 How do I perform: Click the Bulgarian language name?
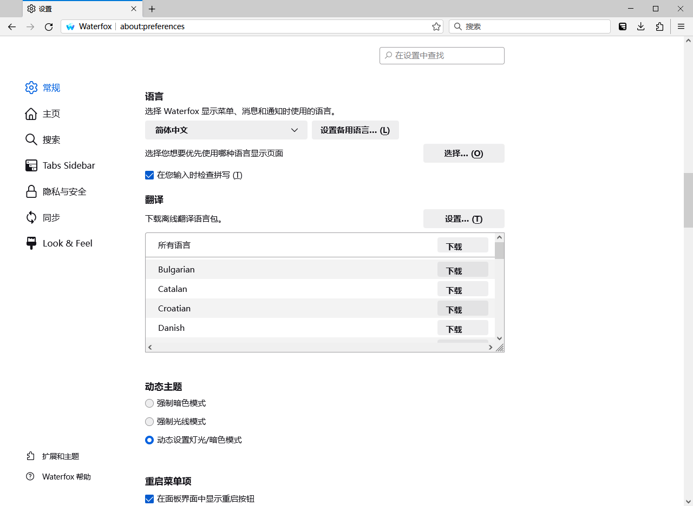coord(176,270)
